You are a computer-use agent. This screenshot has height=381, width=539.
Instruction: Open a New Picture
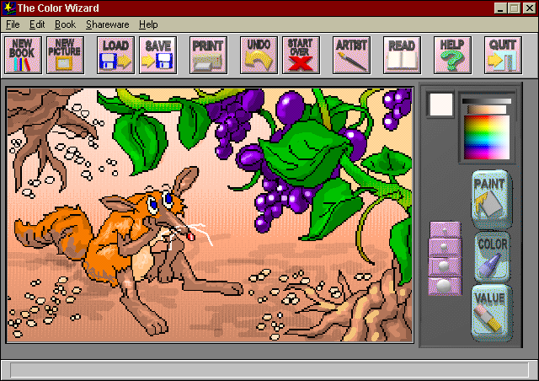pyautogui.click(x=66, y=55)
